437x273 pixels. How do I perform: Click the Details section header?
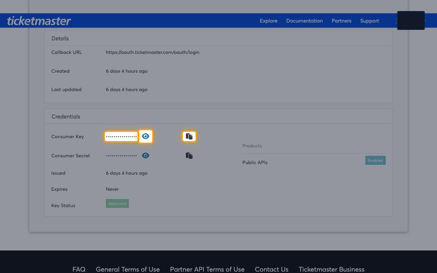pos(60,38)
